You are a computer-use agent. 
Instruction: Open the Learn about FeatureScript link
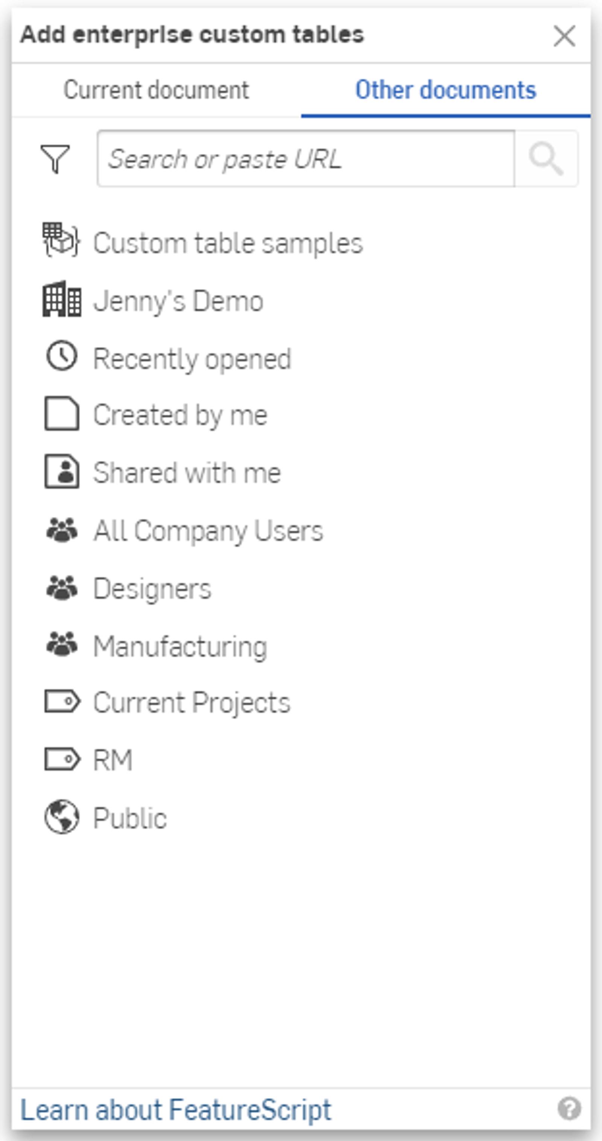point(176,1109)
